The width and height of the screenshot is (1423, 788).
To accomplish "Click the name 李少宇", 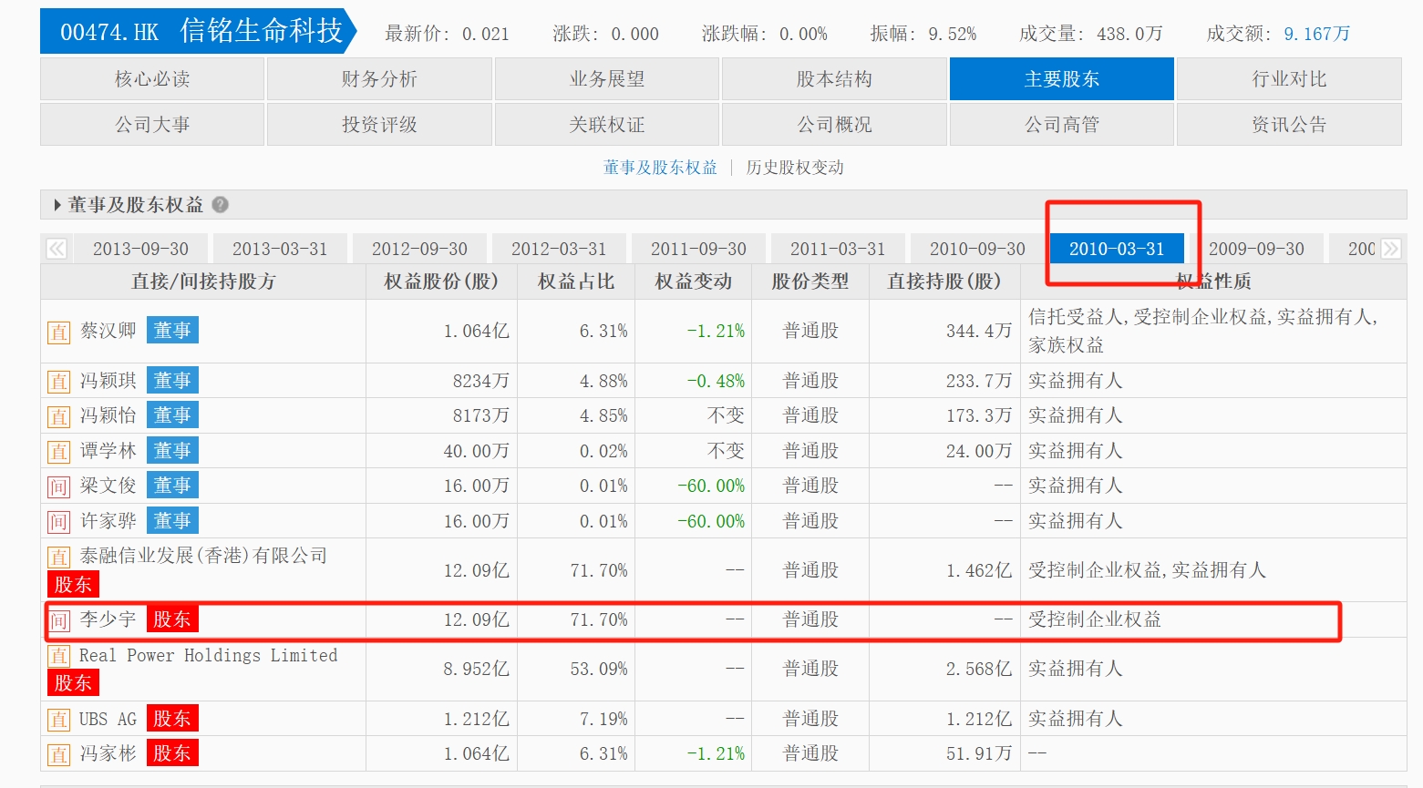I will (x=108, y=619).
